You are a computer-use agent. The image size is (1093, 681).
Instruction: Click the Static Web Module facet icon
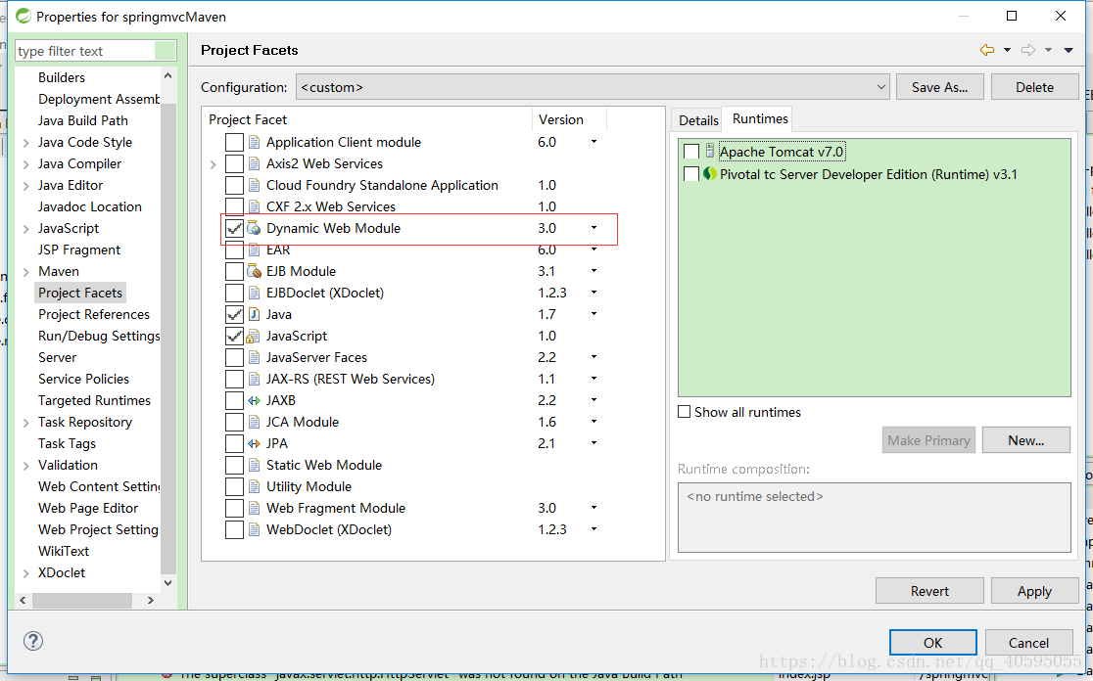pyautogui.click(x=254, y=465)
